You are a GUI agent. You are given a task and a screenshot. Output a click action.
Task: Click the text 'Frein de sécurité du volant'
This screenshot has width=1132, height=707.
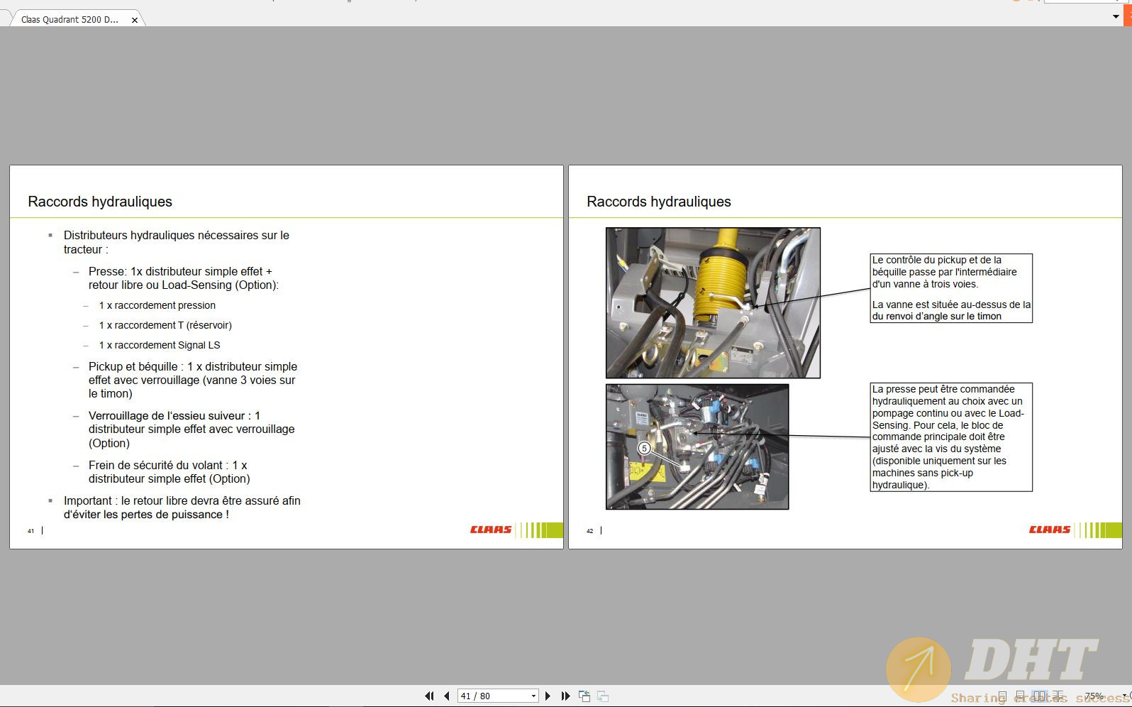157,465
